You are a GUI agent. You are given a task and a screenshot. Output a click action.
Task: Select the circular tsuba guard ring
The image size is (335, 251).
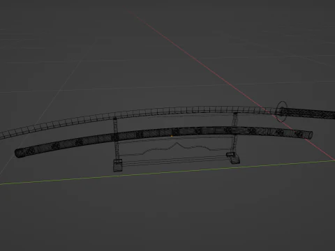pos(282,112)
